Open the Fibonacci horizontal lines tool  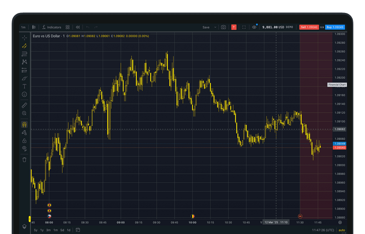(25, 54)
